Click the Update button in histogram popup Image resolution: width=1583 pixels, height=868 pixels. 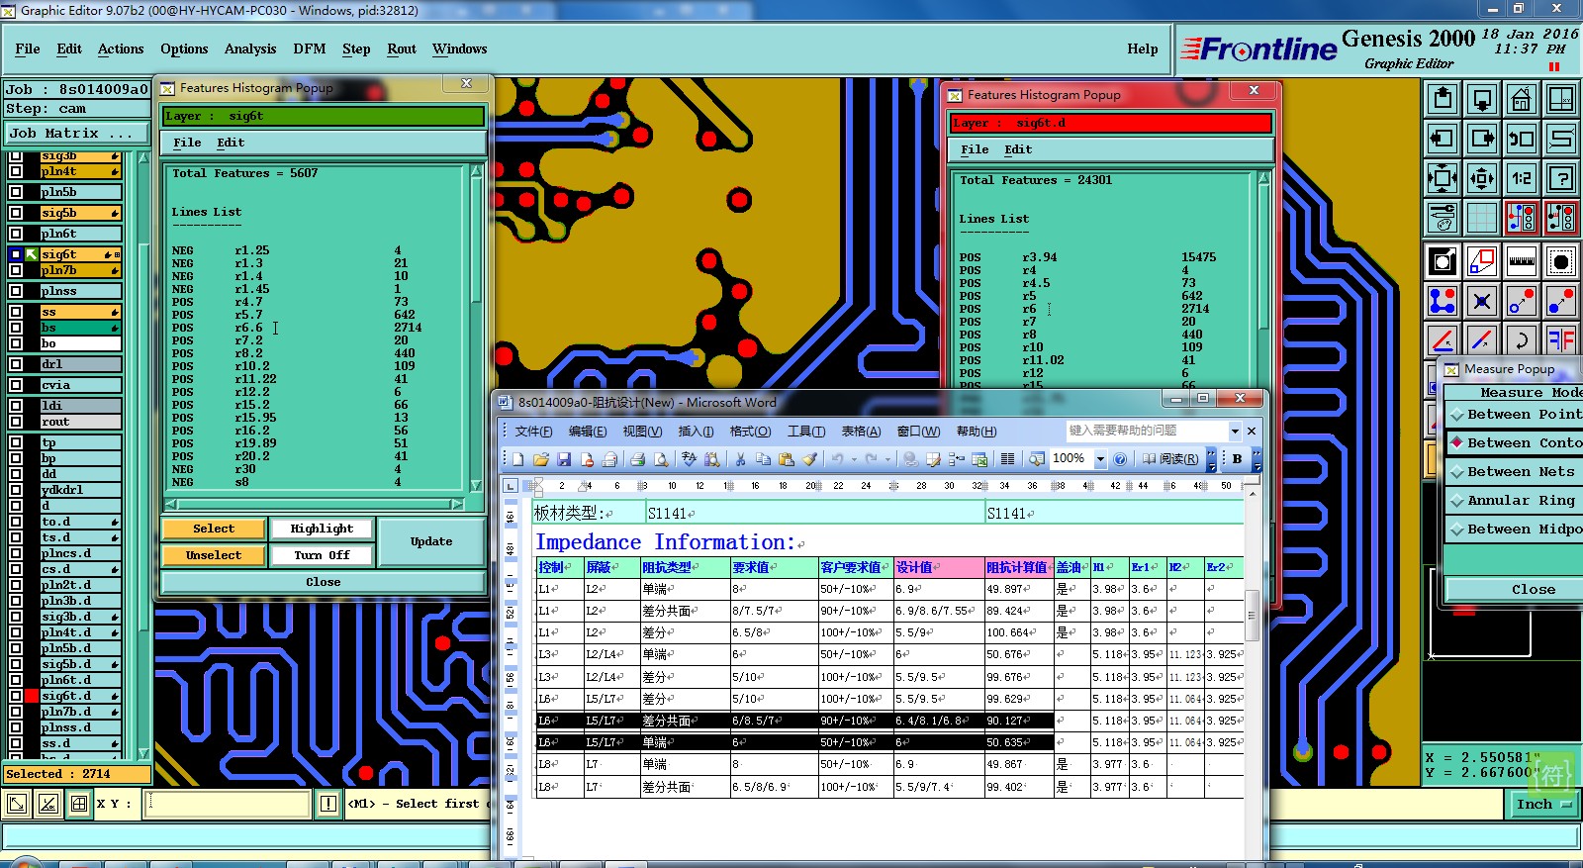[431, 541]
